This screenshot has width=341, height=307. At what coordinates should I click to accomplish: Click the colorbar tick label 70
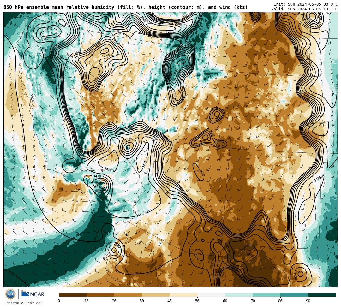tap(253, 301)
